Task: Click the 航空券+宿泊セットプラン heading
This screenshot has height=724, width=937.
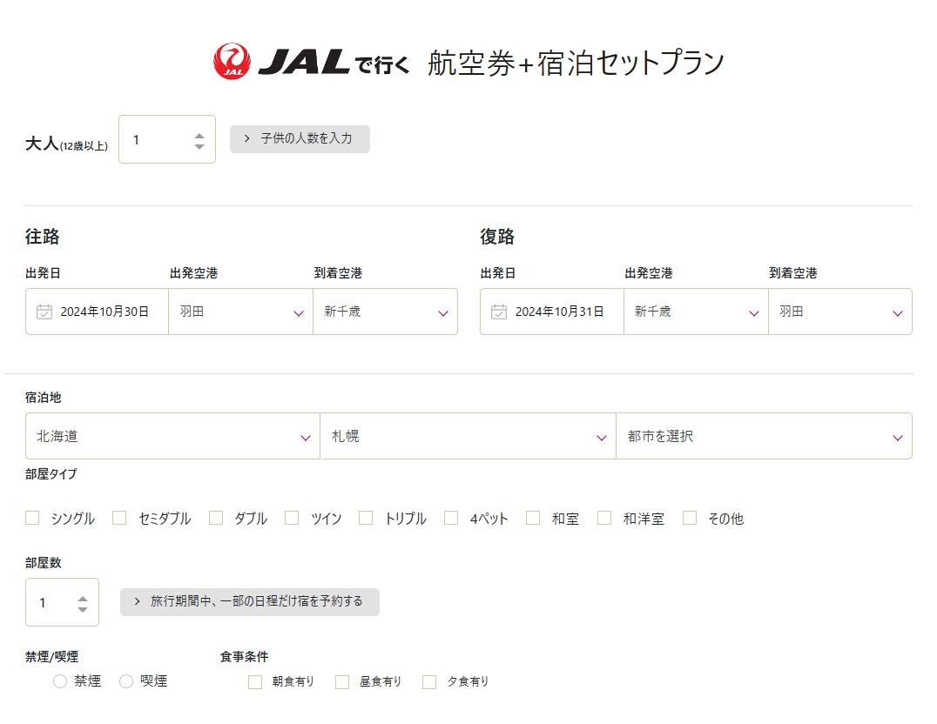Action: (576, 64)
